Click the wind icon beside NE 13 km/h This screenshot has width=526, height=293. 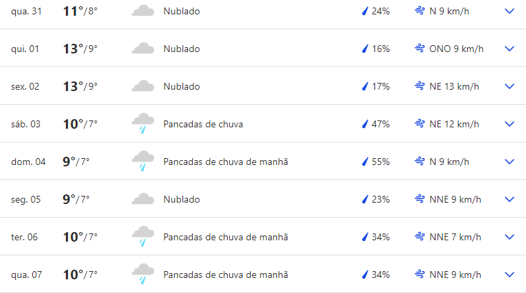click(419, 86)
